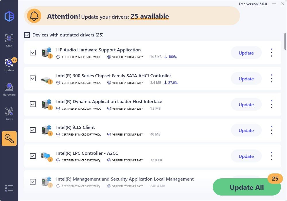The width and height of the screenshot is (287, 201).
Task: Uncheck the Intel(R) iCLS Client checkbox
Action: [x=33, y=130]
